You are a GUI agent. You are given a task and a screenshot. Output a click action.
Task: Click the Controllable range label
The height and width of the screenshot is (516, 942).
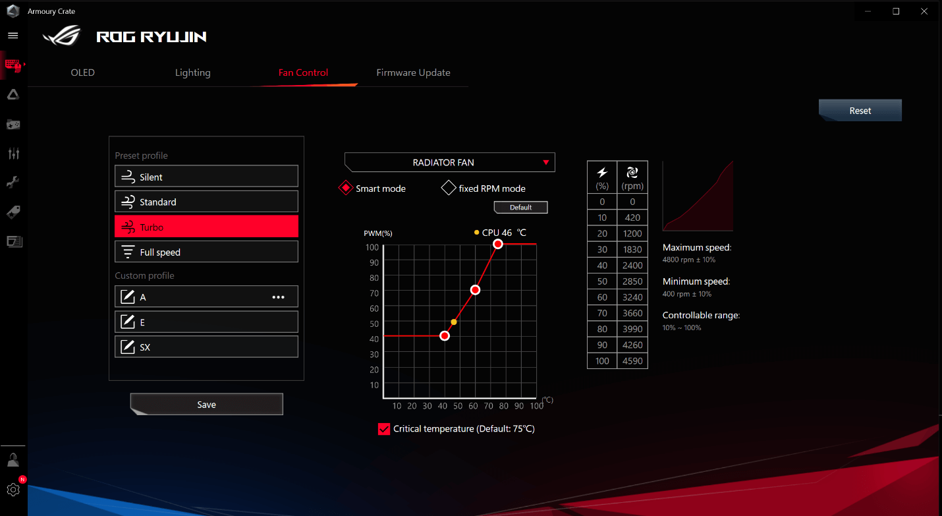702,316
